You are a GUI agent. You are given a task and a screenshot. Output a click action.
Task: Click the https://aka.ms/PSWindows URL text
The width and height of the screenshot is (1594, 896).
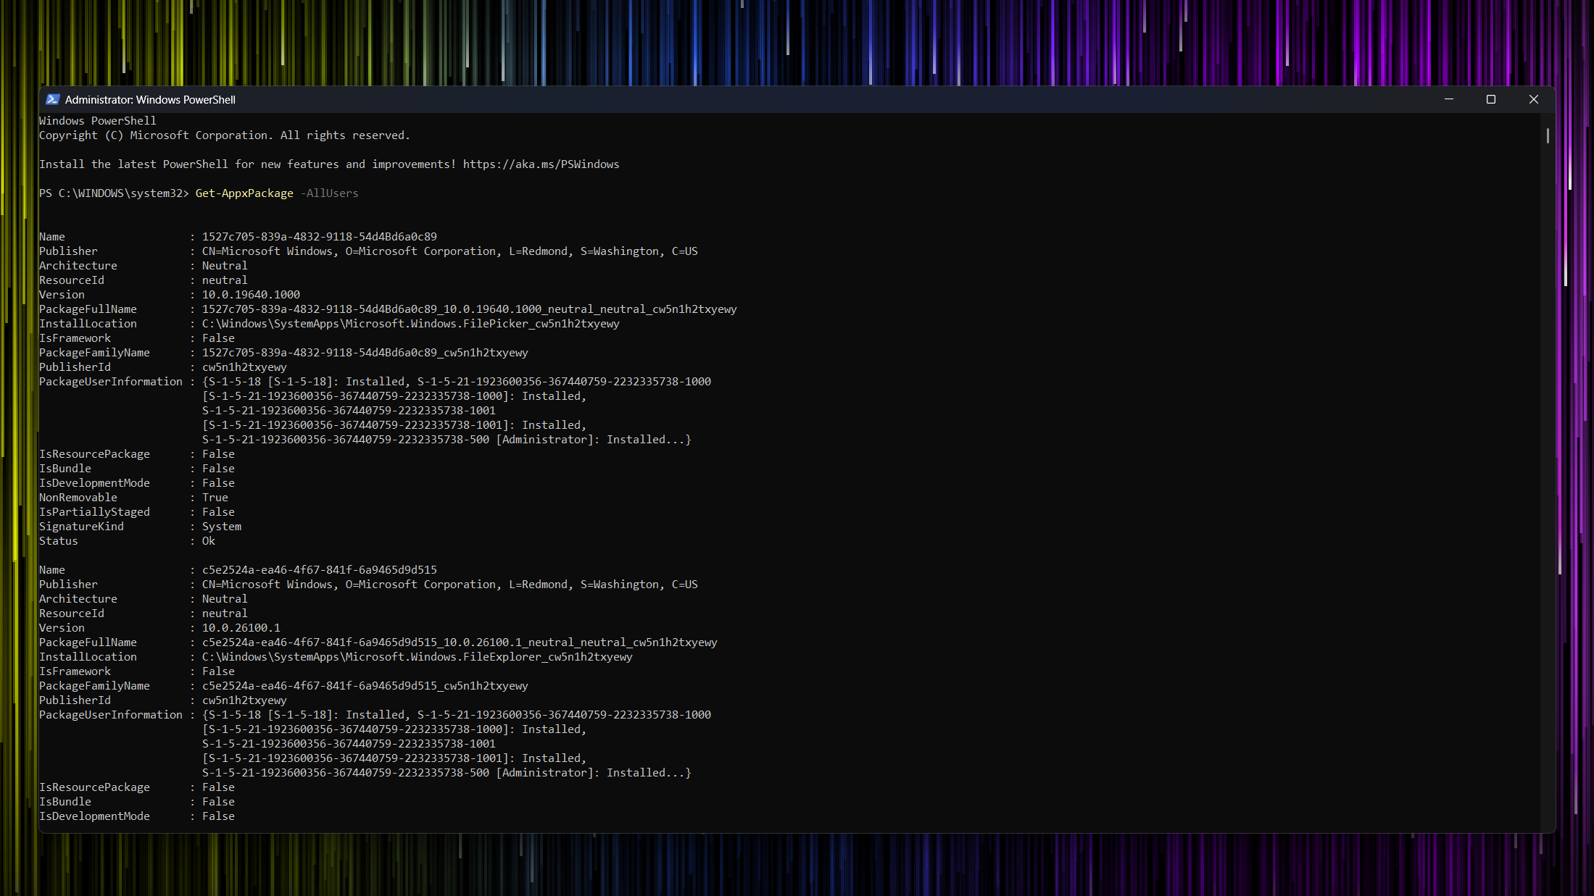click(x=541, y=164)
